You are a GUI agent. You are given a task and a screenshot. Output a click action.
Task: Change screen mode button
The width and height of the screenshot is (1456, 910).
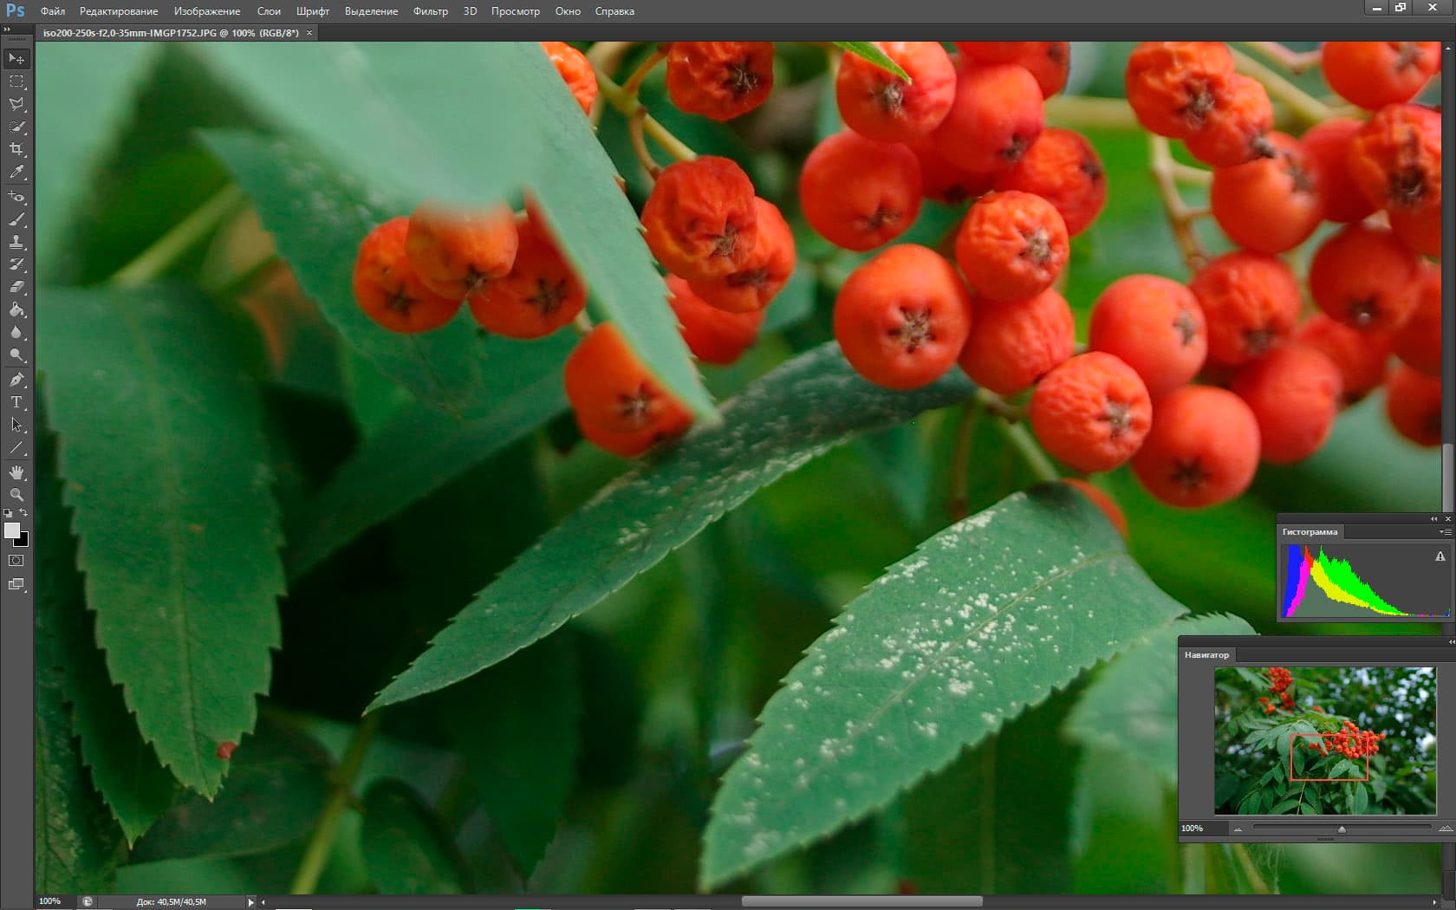pyautogui.click(x=16, y=584)
